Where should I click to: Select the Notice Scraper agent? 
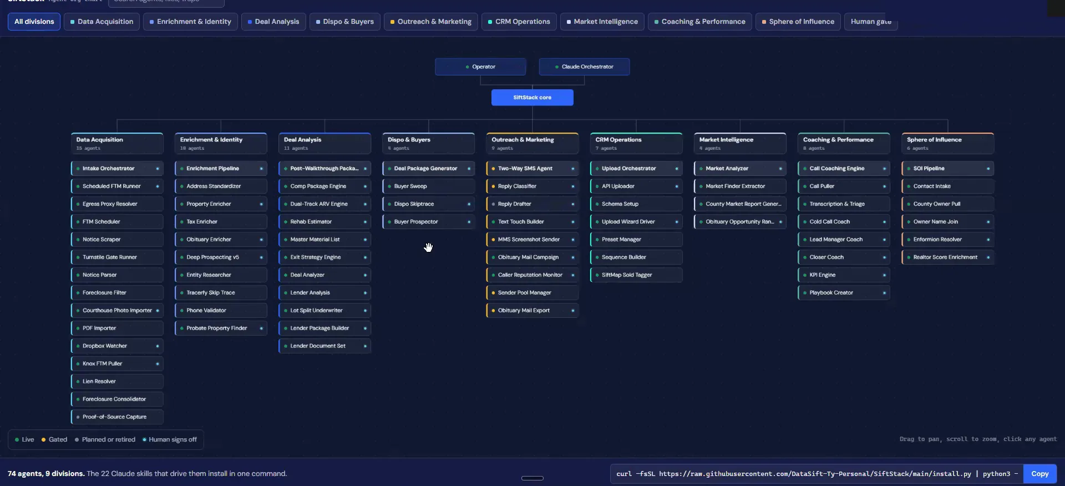coord(117,240)
